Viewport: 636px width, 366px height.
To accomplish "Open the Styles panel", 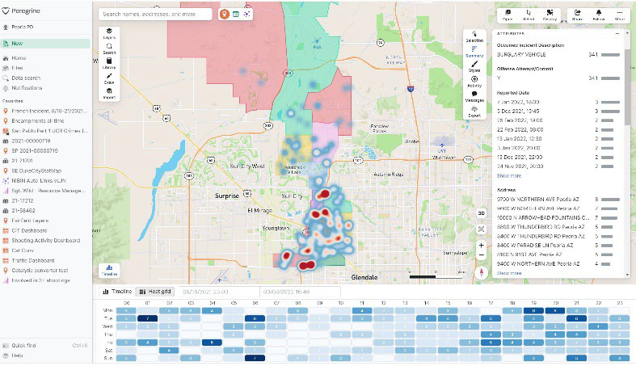I will [474, 66].
